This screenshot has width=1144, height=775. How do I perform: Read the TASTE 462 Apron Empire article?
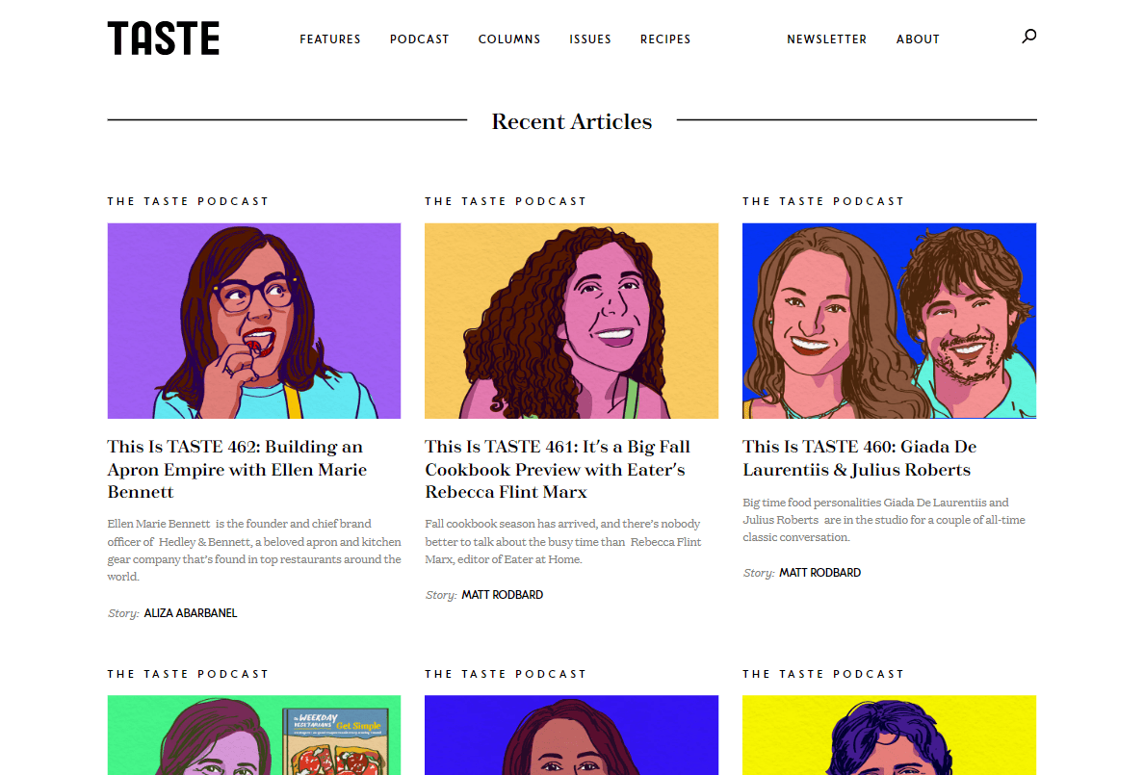[237, 470]
